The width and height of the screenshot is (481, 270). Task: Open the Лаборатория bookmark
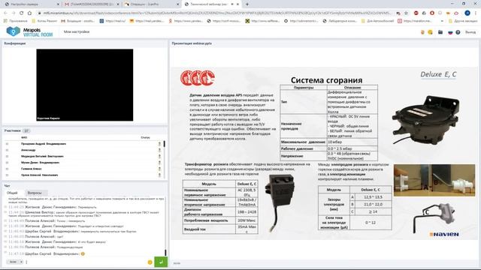tap(340, 21)
